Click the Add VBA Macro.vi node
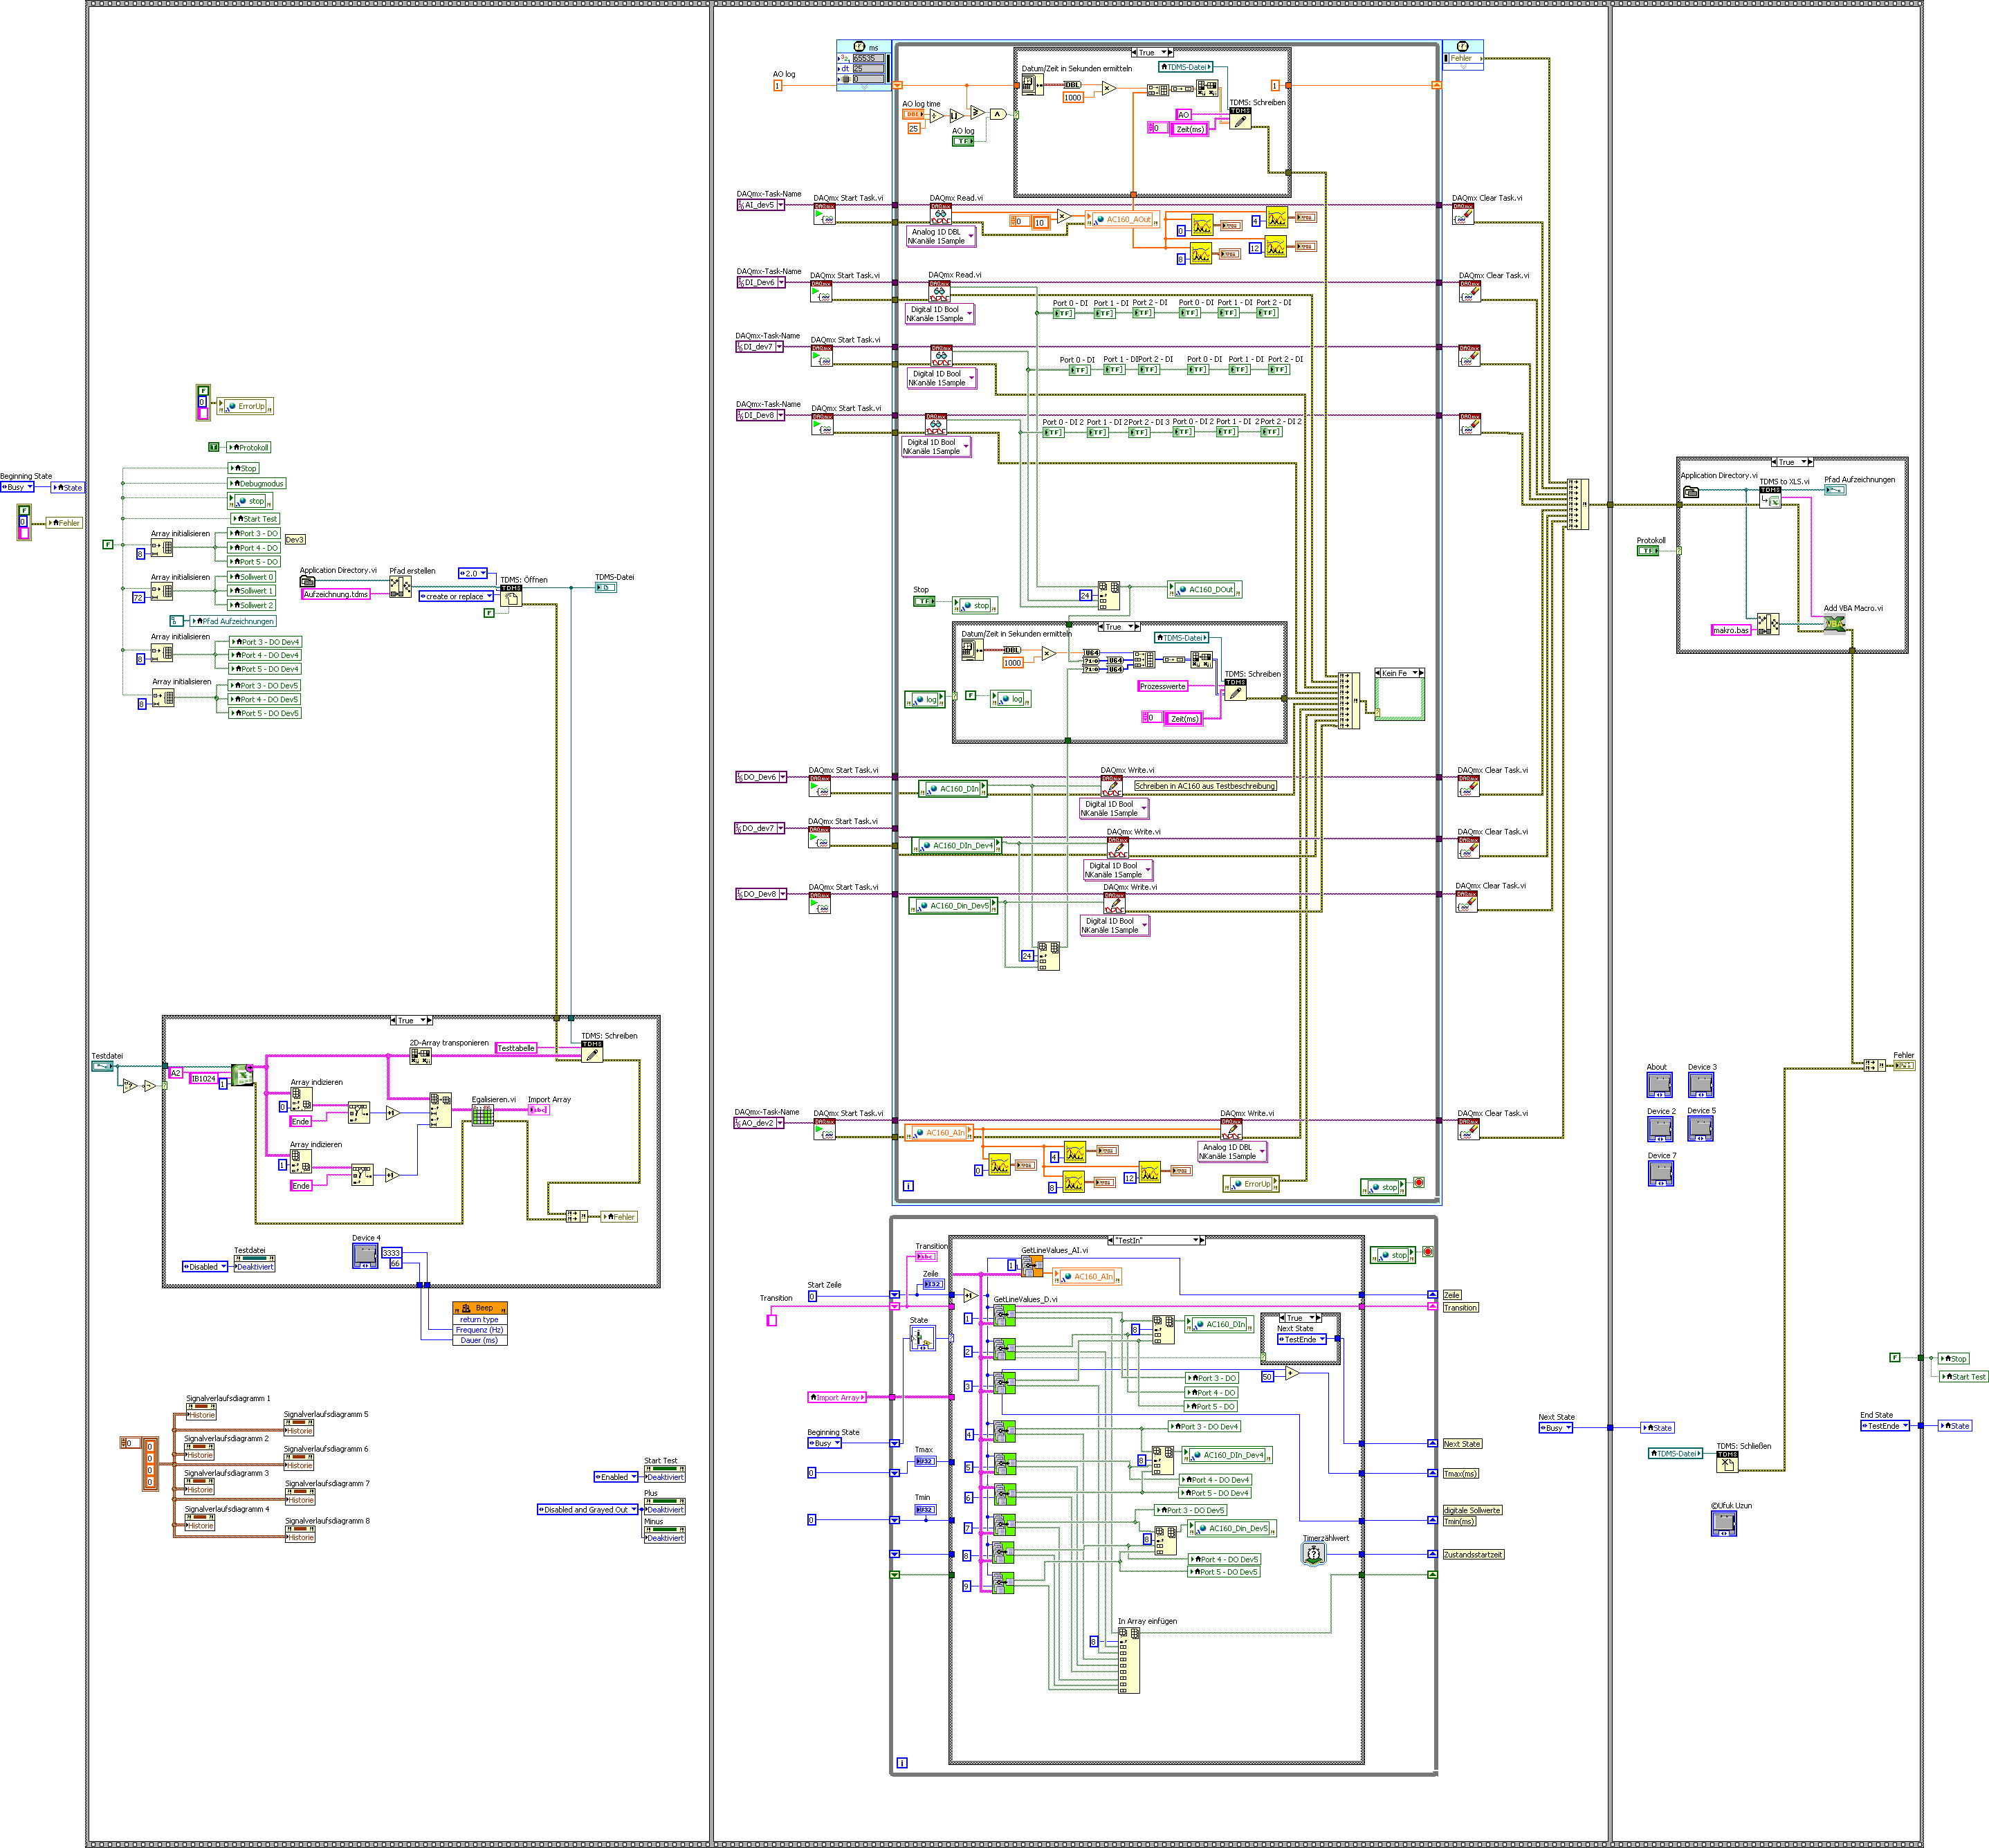The width and height of the screenshot is (1989, 1848). point(1834,623)
